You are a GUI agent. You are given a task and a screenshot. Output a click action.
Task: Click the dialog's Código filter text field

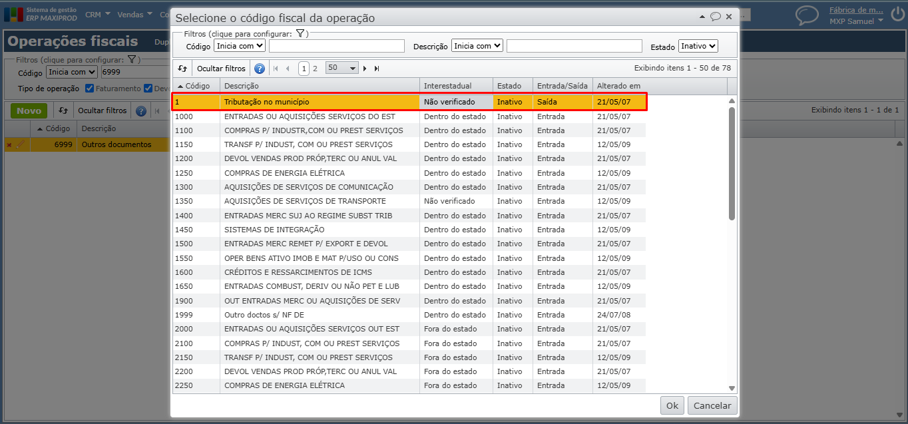[x=337, y=46]
